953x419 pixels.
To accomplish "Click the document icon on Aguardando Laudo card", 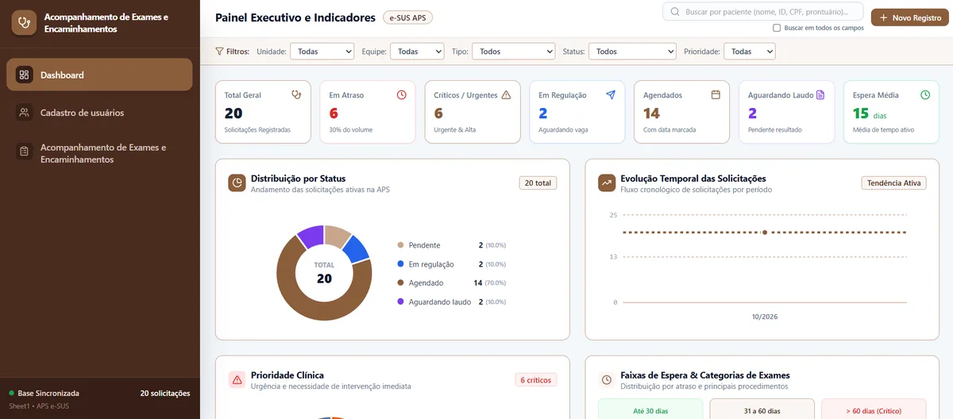I will pos(820,94).
